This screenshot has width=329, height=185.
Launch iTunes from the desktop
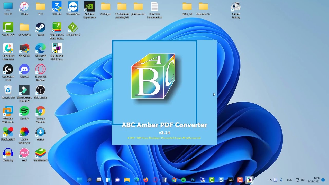24,8
